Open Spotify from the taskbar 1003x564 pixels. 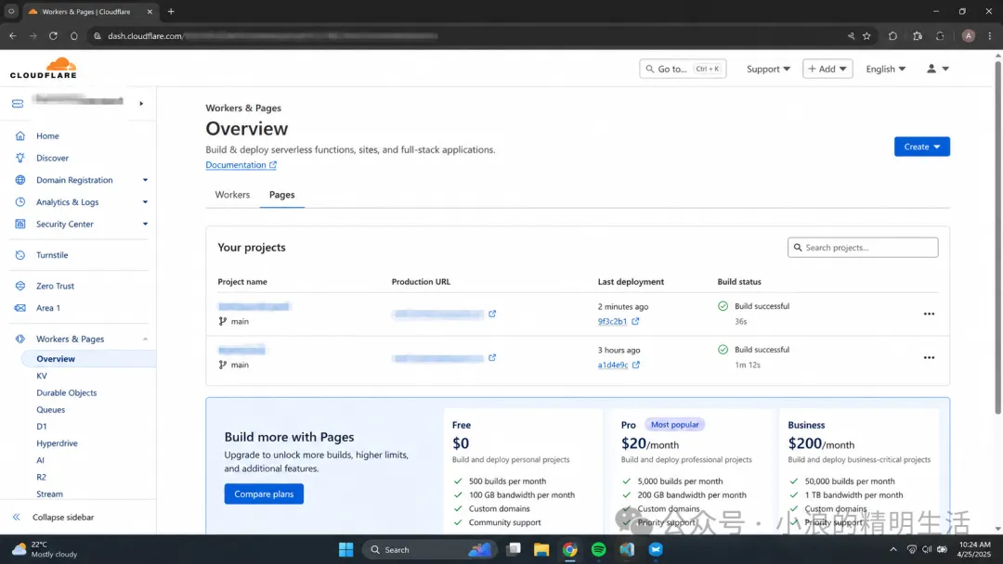599,549
